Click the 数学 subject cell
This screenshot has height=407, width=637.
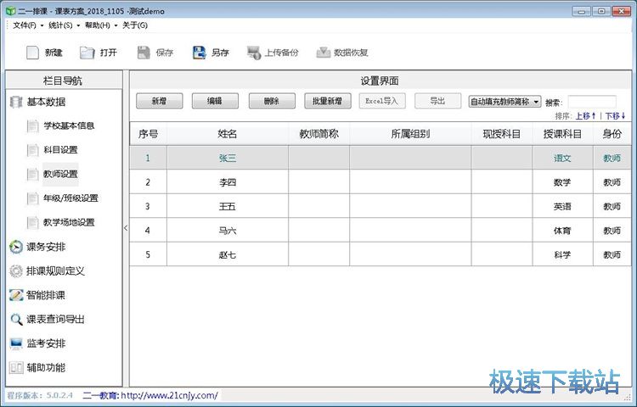[x=562, y=182]
